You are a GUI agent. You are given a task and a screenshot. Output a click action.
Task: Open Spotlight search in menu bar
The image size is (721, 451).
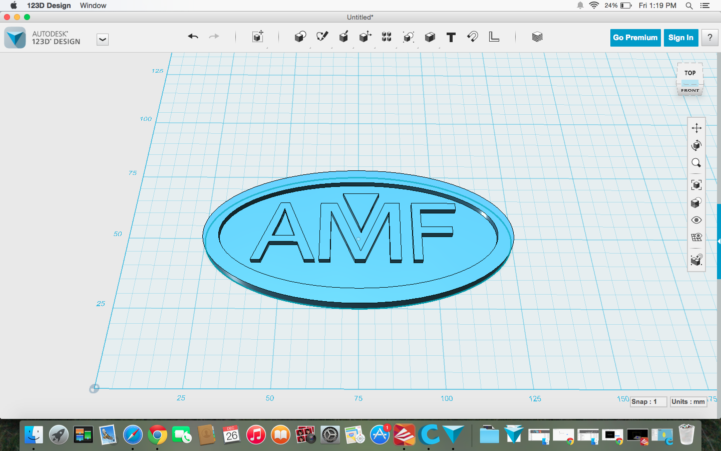click(x=689, y=6)
